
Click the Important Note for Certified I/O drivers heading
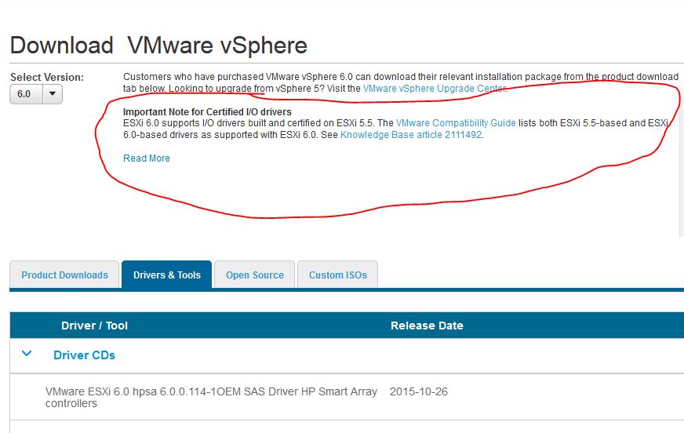click(207, 111)
